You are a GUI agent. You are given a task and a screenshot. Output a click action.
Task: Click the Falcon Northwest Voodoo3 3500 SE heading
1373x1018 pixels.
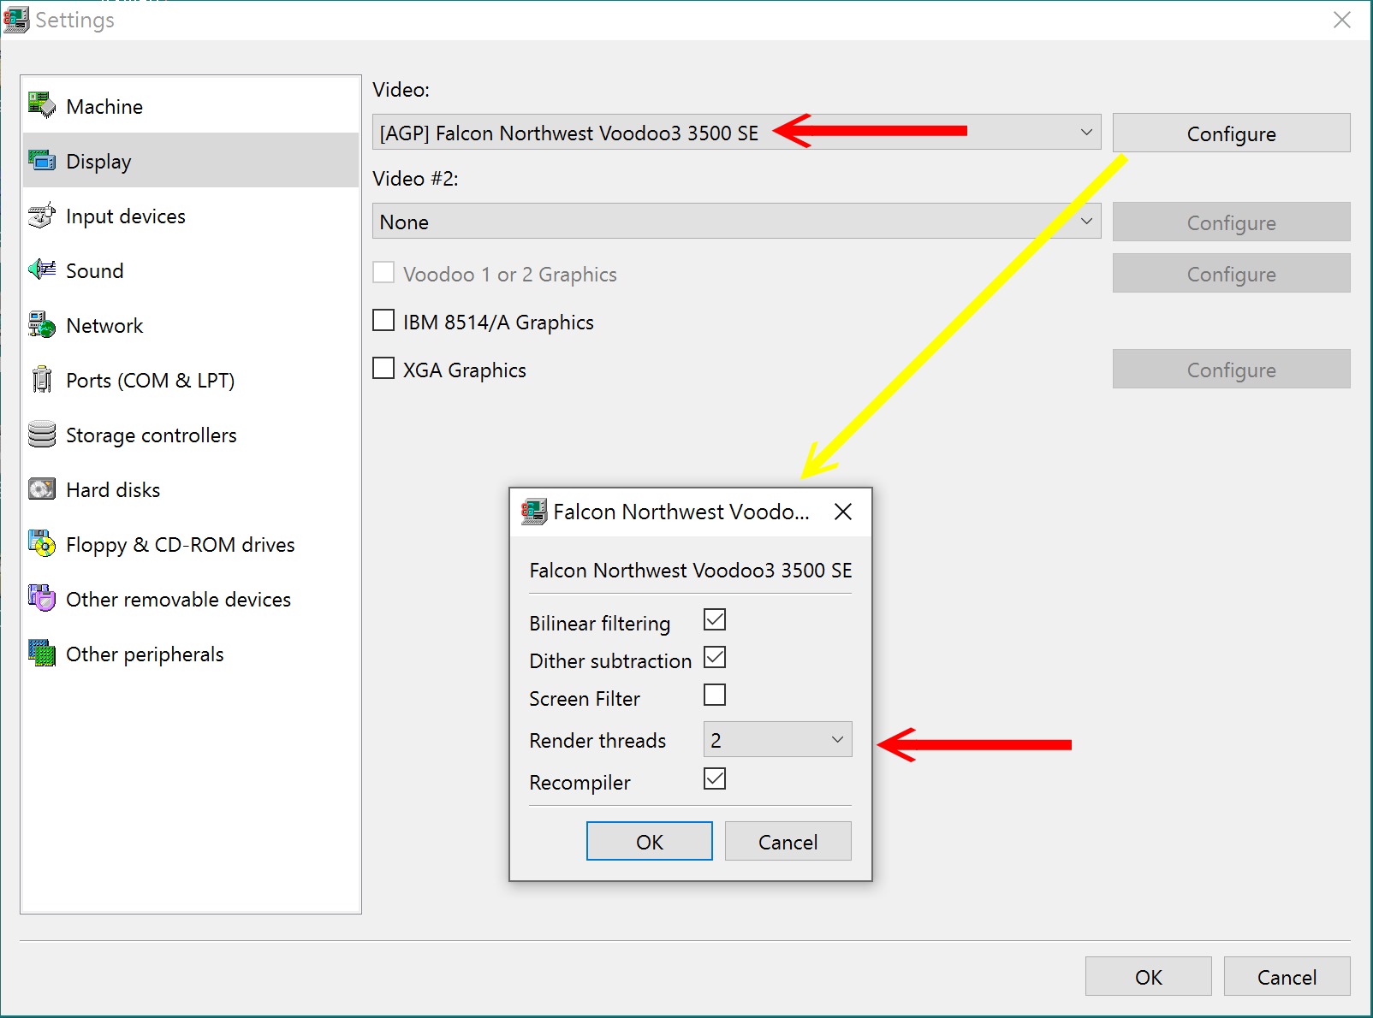pyautogui.click(x=691, y=571)
